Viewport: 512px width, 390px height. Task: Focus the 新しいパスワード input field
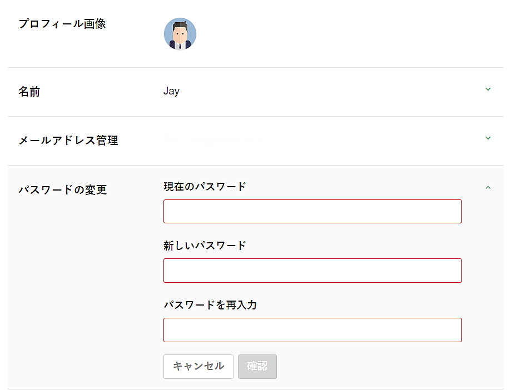[312, 271]
